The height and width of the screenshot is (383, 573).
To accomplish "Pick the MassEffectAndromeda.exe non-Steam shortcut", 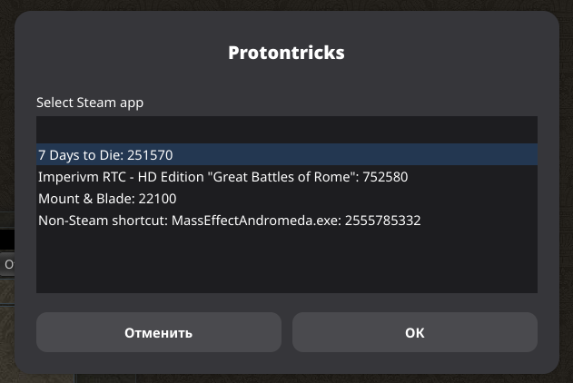I will [229, 220].
